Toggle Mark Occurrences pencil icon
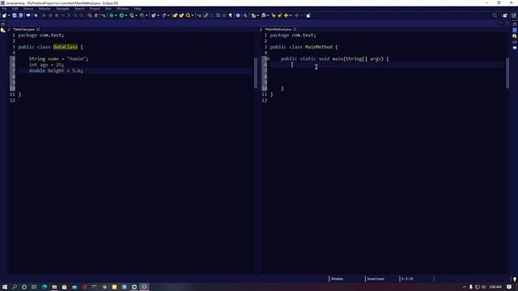Viewport: 518px width, 291px height. click(206, 15)
